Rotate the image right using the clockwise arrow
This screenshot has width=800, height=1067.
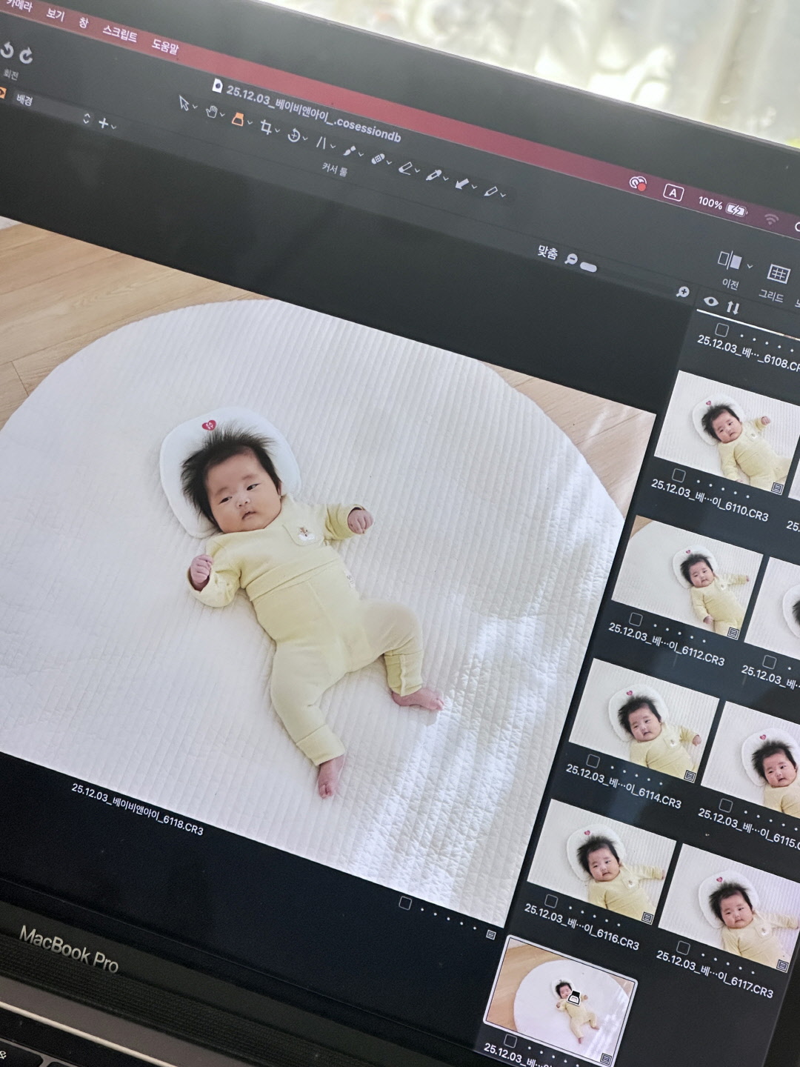coord(26,54)
